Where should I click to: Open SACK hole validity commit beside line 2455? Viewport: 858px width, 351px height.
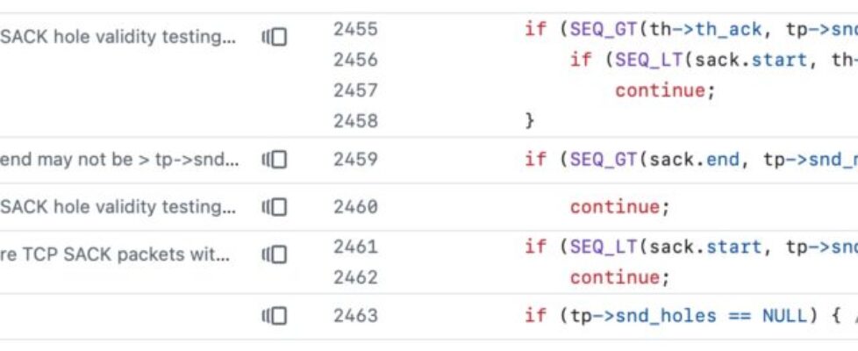[x=118, y=37]
